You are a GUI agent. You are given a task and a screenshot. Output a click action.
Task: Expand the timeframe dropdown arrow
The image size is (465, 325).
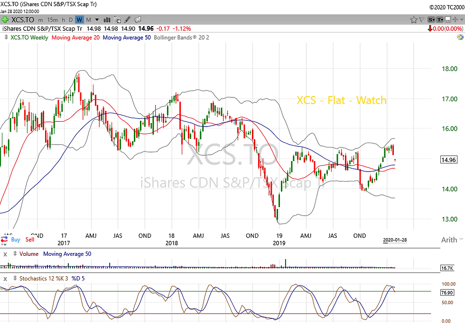(x=97, y=20)
